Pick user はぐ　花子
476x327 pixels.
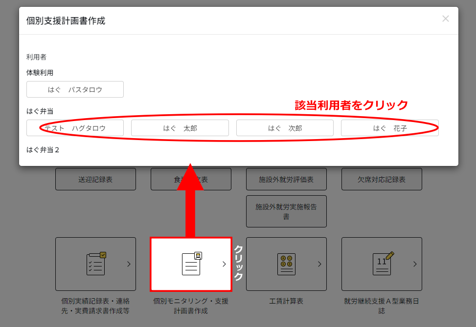[389, 128]
